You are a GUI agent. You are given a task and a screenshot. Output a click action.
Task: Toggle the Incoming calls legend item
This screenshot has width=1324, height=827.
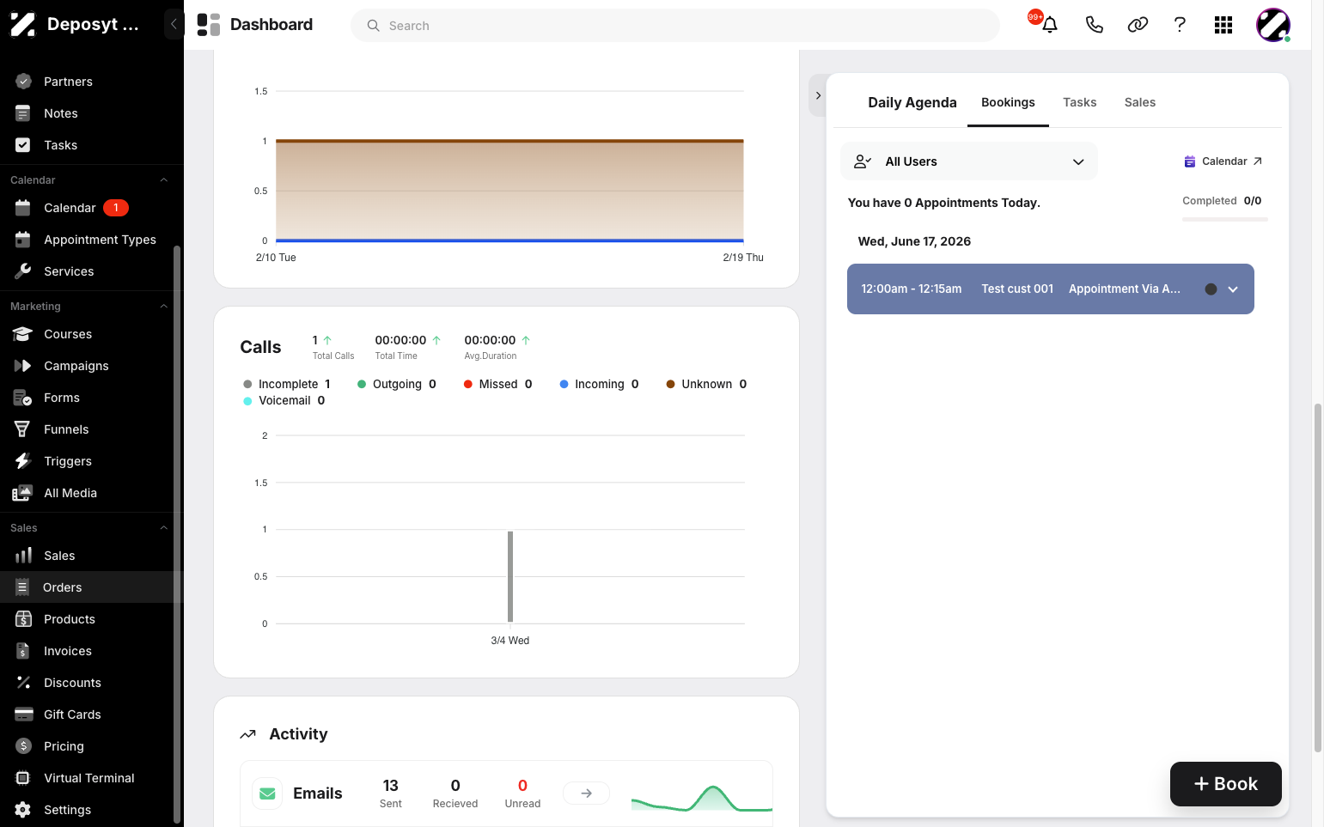coord(600,384)
